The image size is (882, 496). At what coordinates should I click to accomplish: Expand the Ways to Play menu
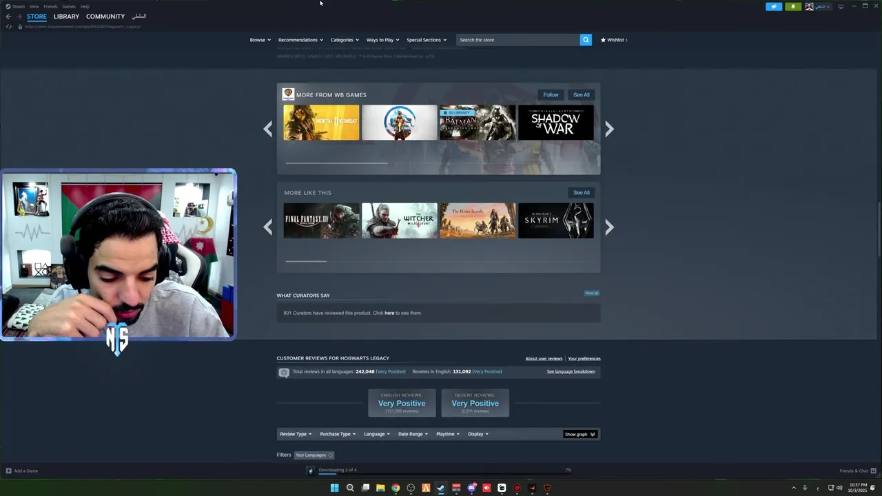(x=382, y=40)
